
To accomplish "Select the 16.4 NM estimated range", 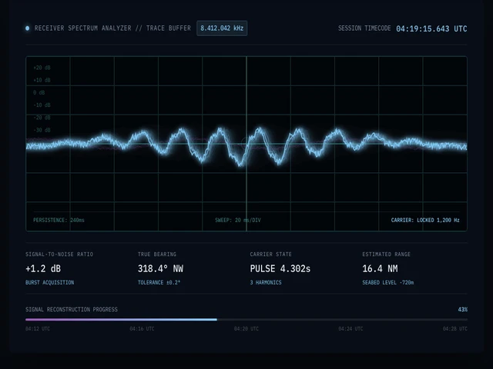I will coord(380,268).
